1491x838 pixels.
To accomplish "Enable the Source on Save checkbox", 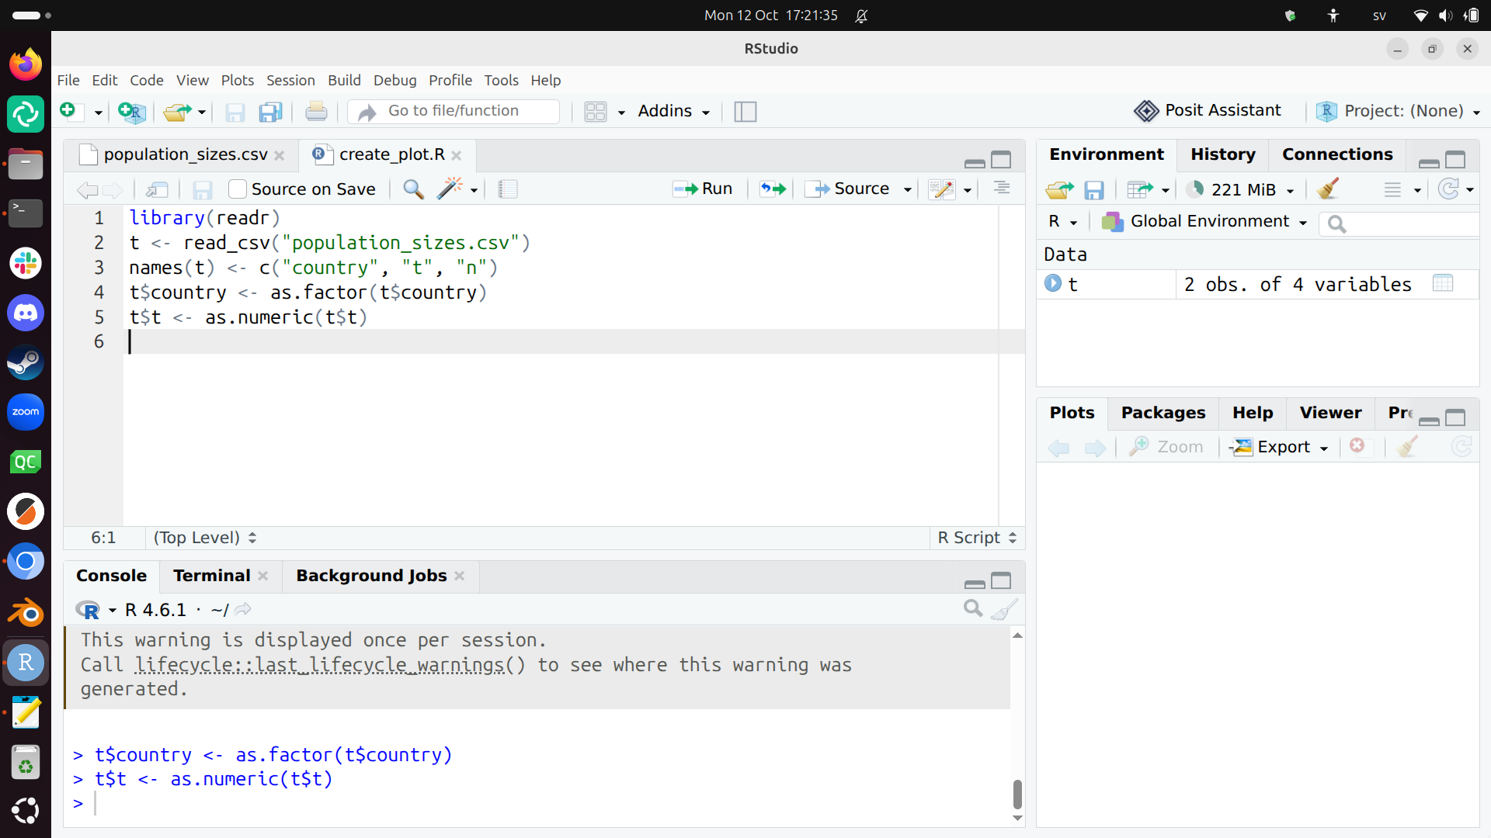I will (x=238, y=189).
